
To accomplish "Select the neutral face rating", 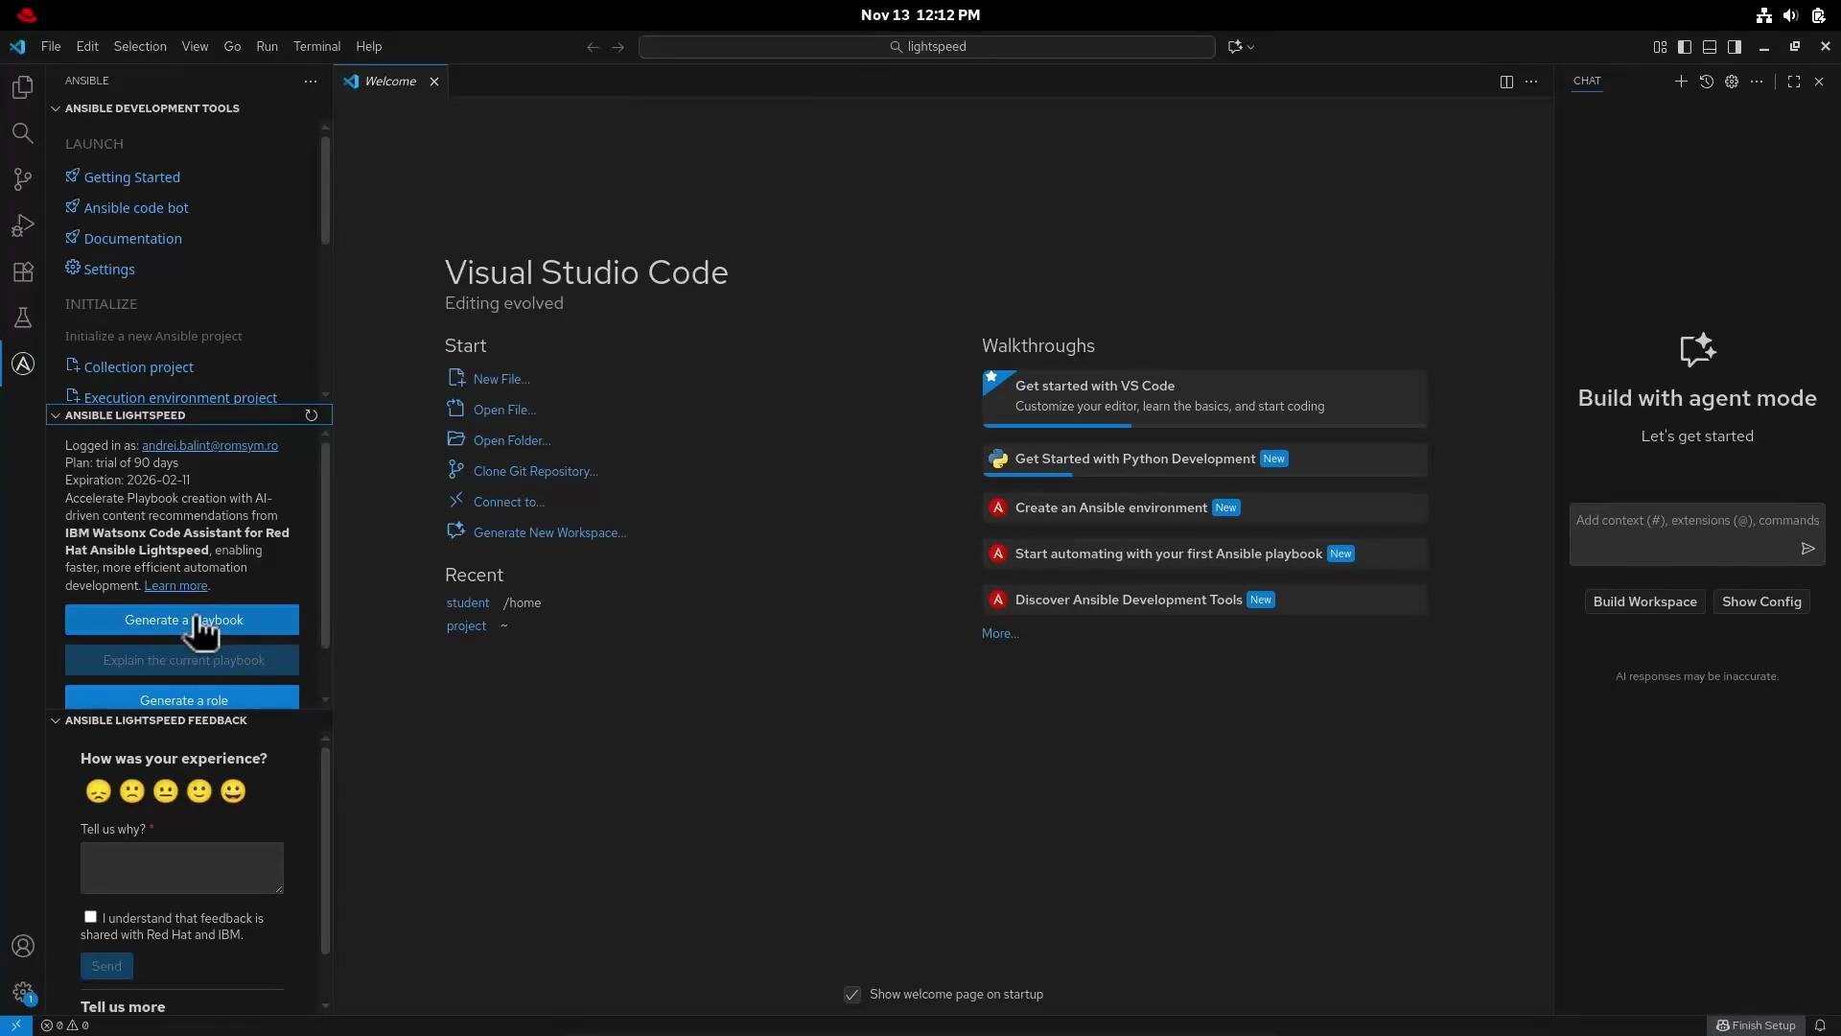I will point(166,791).
